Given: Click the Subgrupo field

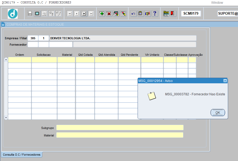Looking at the screenshot, I should 120,128.
